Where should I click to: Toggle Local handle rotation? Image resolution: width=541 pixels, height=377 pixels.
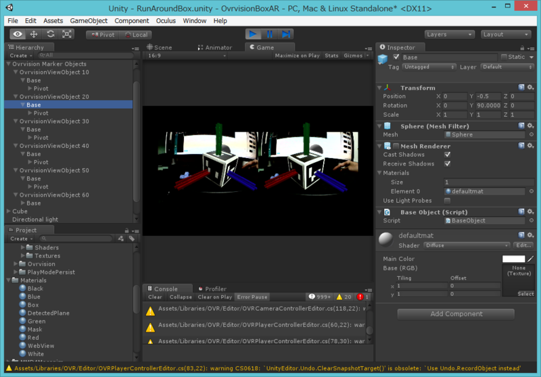click(136, 35)
